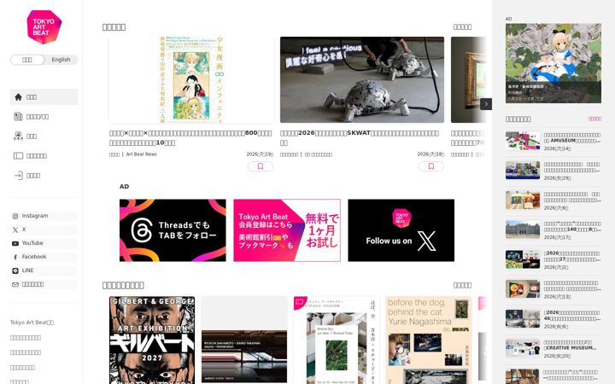The image size is (615, 384).
Task: Bookmark the silver turtle robots article
Action: click(x=431, y=166)
